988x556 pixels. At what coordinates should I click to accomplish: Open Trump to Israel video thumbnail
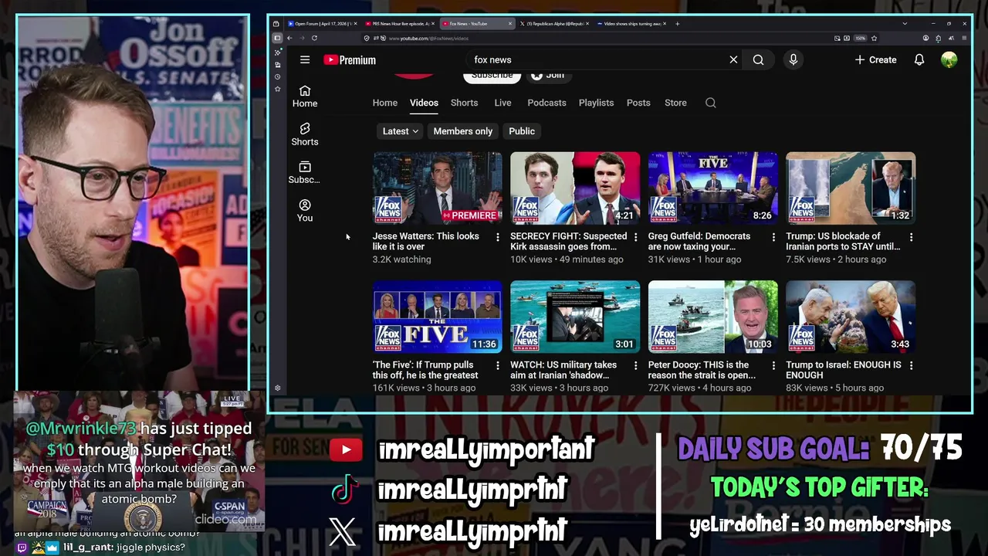tap(851, 317)
